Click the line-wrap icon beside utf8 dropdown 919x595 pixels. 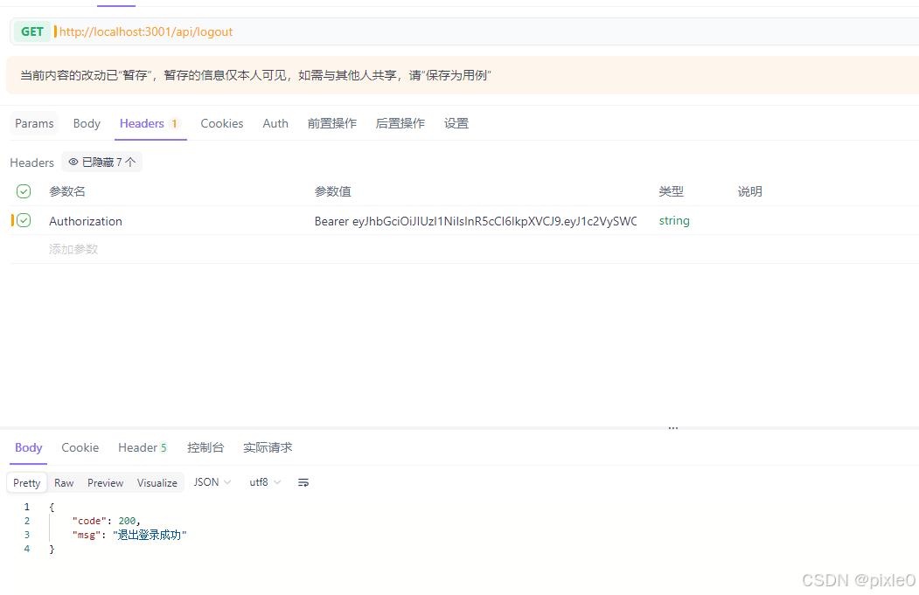(303, 481)
